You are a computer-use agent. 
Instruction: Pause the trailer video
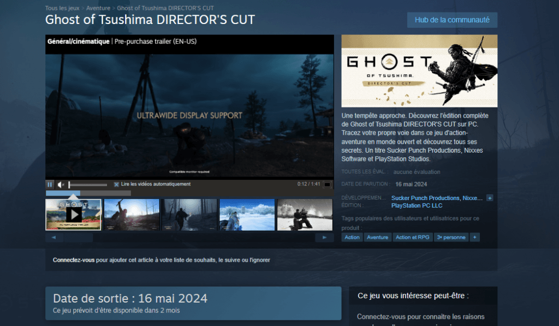click(50, 184)
